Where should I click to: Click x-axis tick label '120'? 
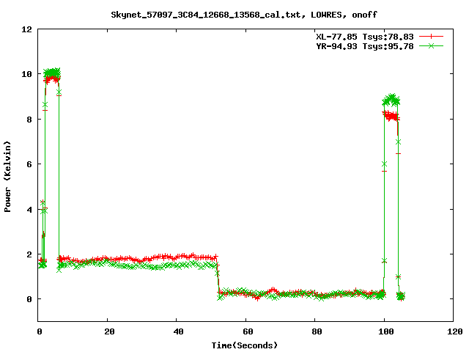(x=455, y=331)
